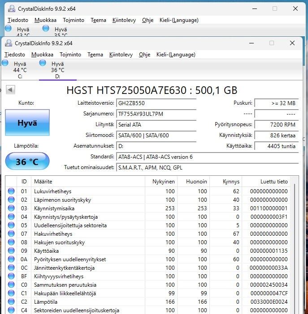Click the CrystalDiskInfo icon in front title bar
Screen dimensions: 308x314
click(9, 43)
